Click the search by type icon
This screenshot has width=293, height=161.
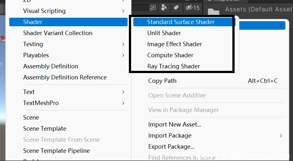(x=164, y=7)
